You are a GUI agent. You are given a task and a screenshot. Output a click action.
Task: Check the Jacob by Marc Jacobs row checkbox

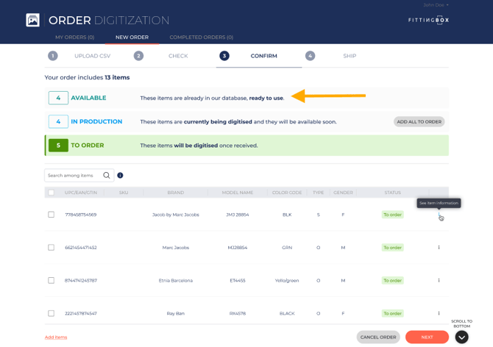[52, 215]
